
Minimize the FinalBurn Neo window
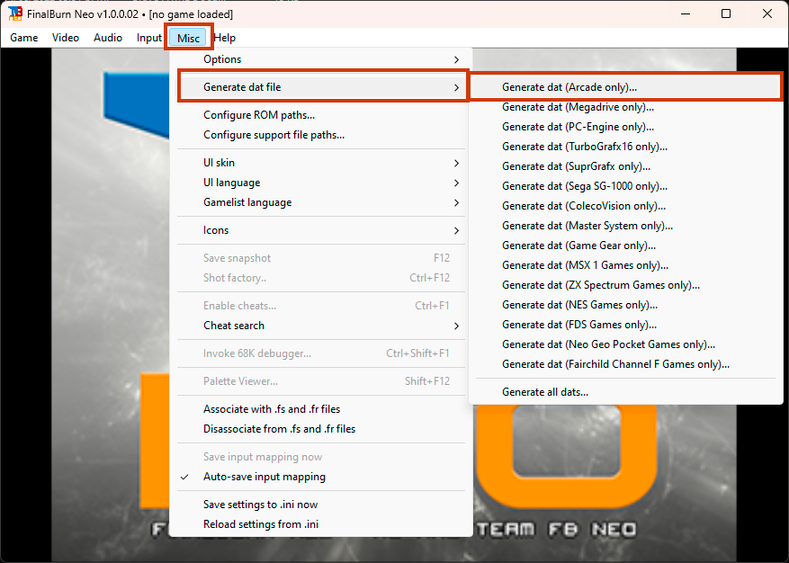686,13
